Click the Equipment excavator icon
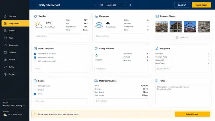This screenshot has width=215, height=121. 157,49
